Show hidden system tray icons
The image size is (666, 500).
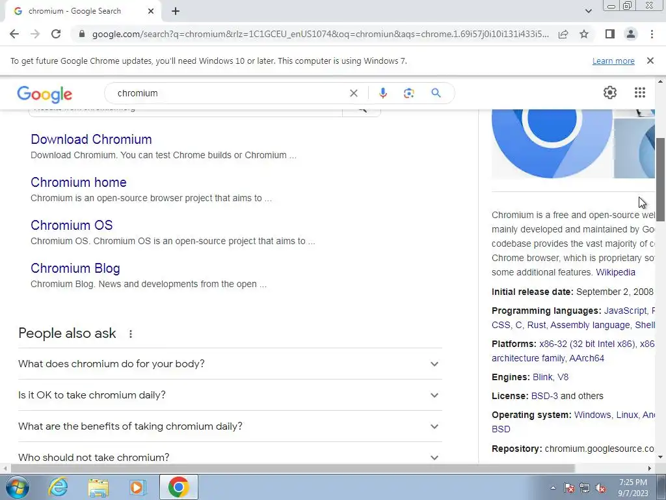[553, 488]
